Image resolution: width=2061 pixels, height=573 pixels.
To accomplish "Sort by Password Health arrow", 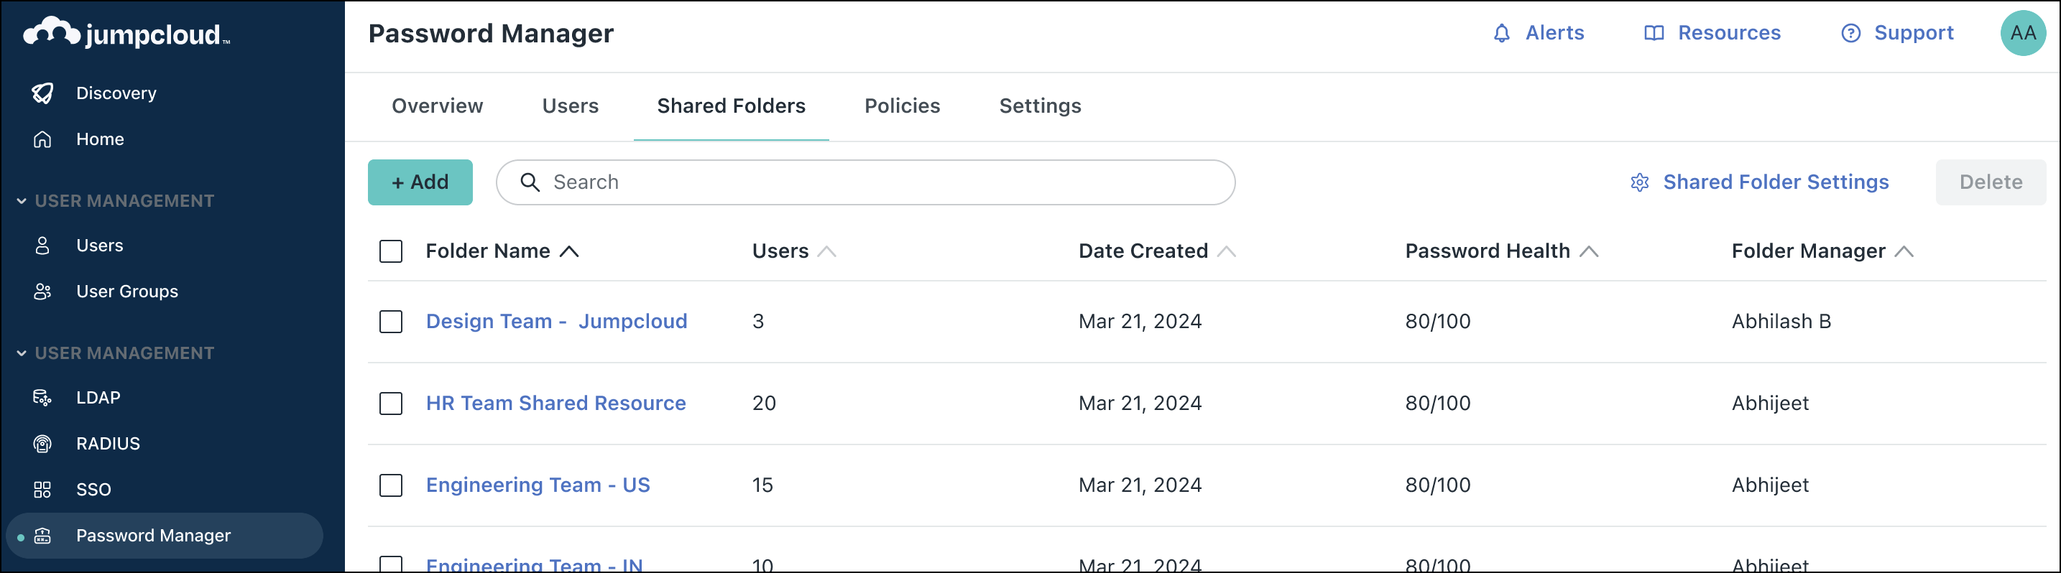I will 1589,252.
